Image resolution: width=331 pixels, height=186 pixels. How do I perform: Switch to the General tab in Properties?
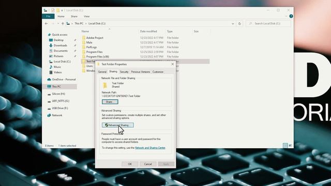tap(102, 72)
